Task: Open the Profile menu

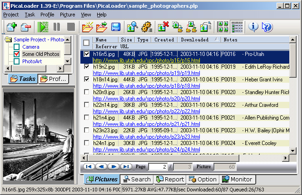Action: tap(47, 15)
